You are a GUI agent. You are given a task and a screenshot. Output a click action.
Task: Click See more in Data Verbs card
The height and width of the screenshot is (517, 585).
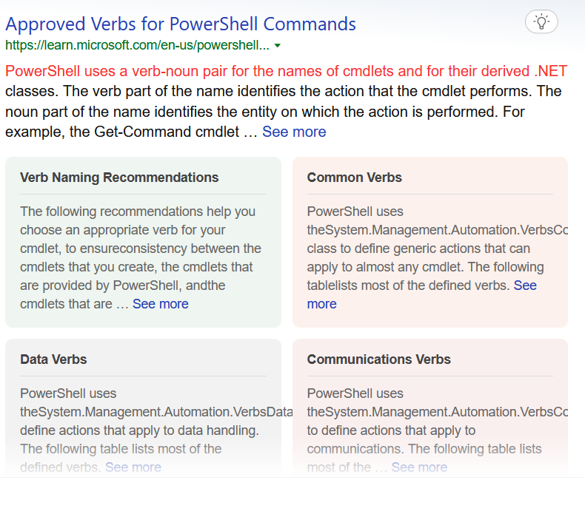pos(133,467)
